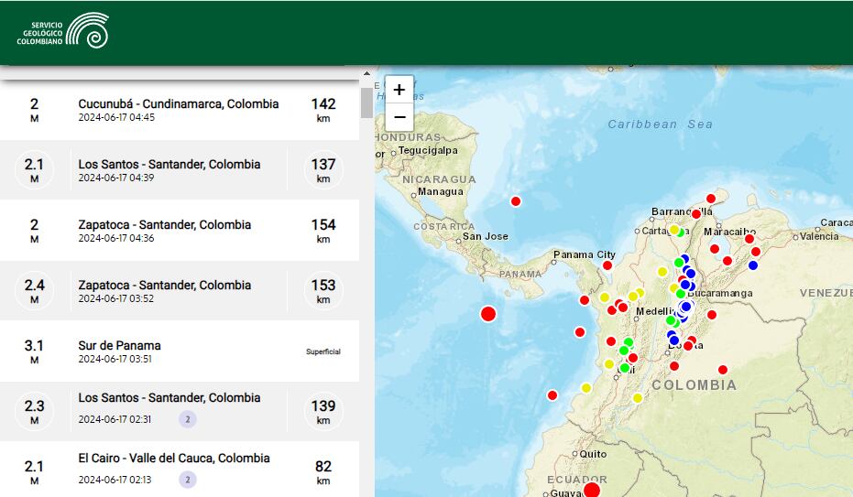Click the large red marker west of Panama
Screen dimensions: 853x497
click(488, 314)
